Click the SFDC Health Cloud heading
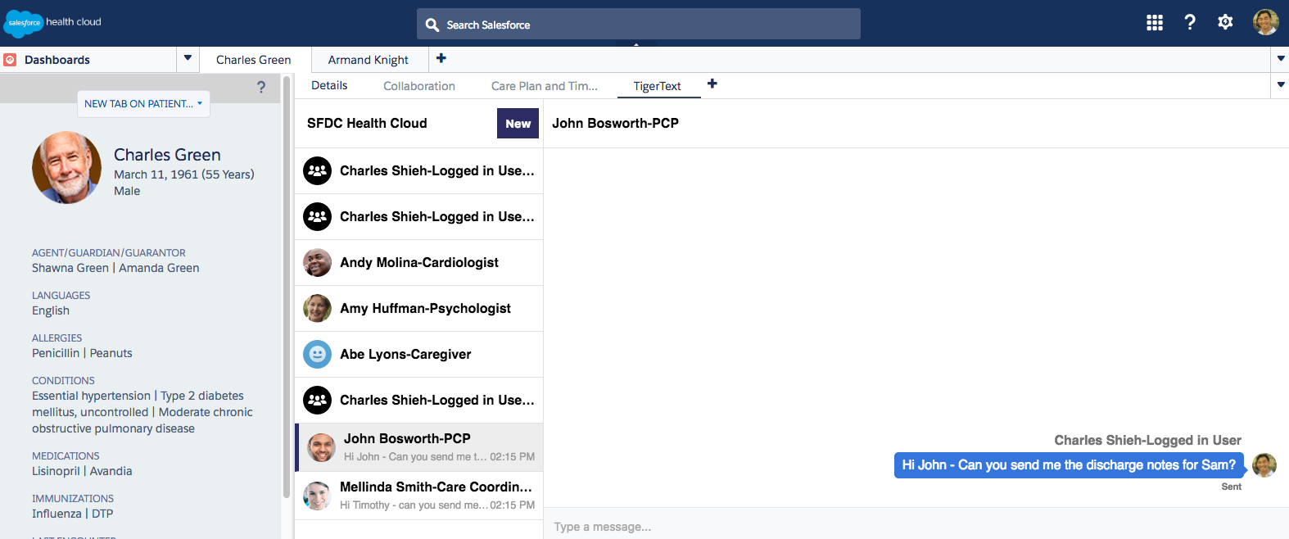This screenshot has width=1289, height=539. click(x=367, y=124)
